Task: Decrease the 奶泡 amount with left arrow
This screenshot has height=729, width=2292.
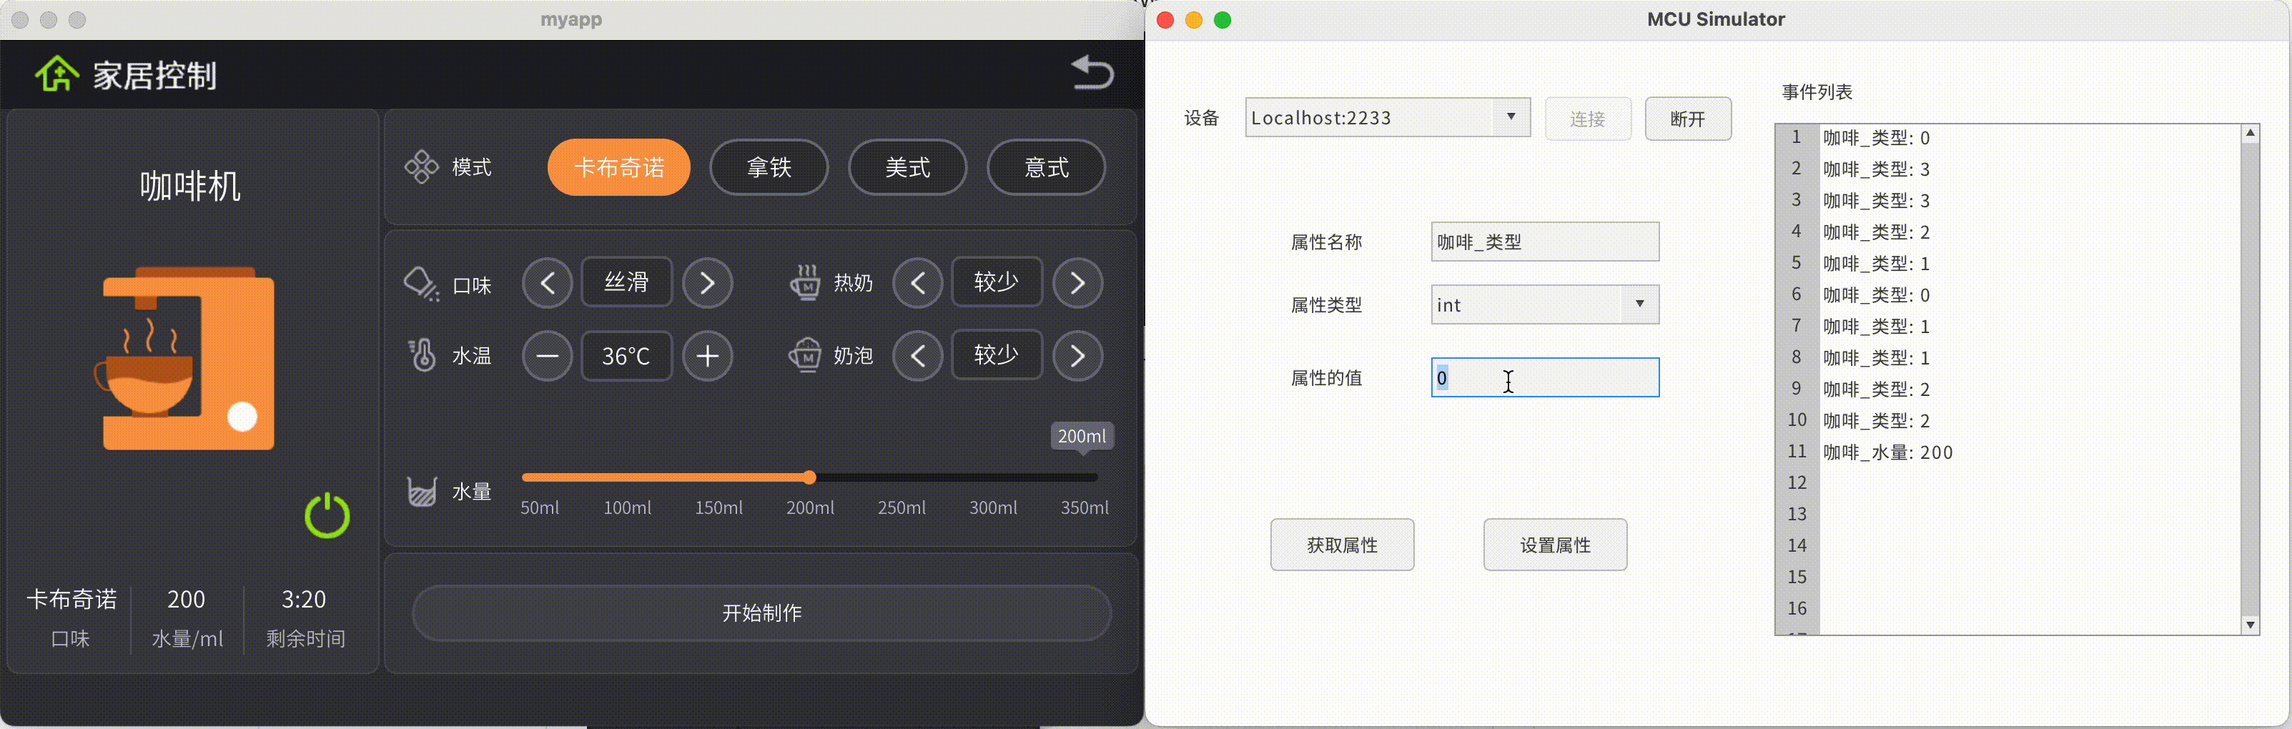Action: point(917,356)
